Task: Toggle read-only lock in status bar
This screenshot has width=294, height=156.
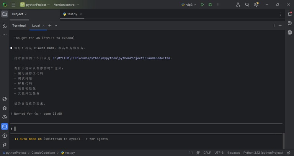Action: click(x=289, y=153)
